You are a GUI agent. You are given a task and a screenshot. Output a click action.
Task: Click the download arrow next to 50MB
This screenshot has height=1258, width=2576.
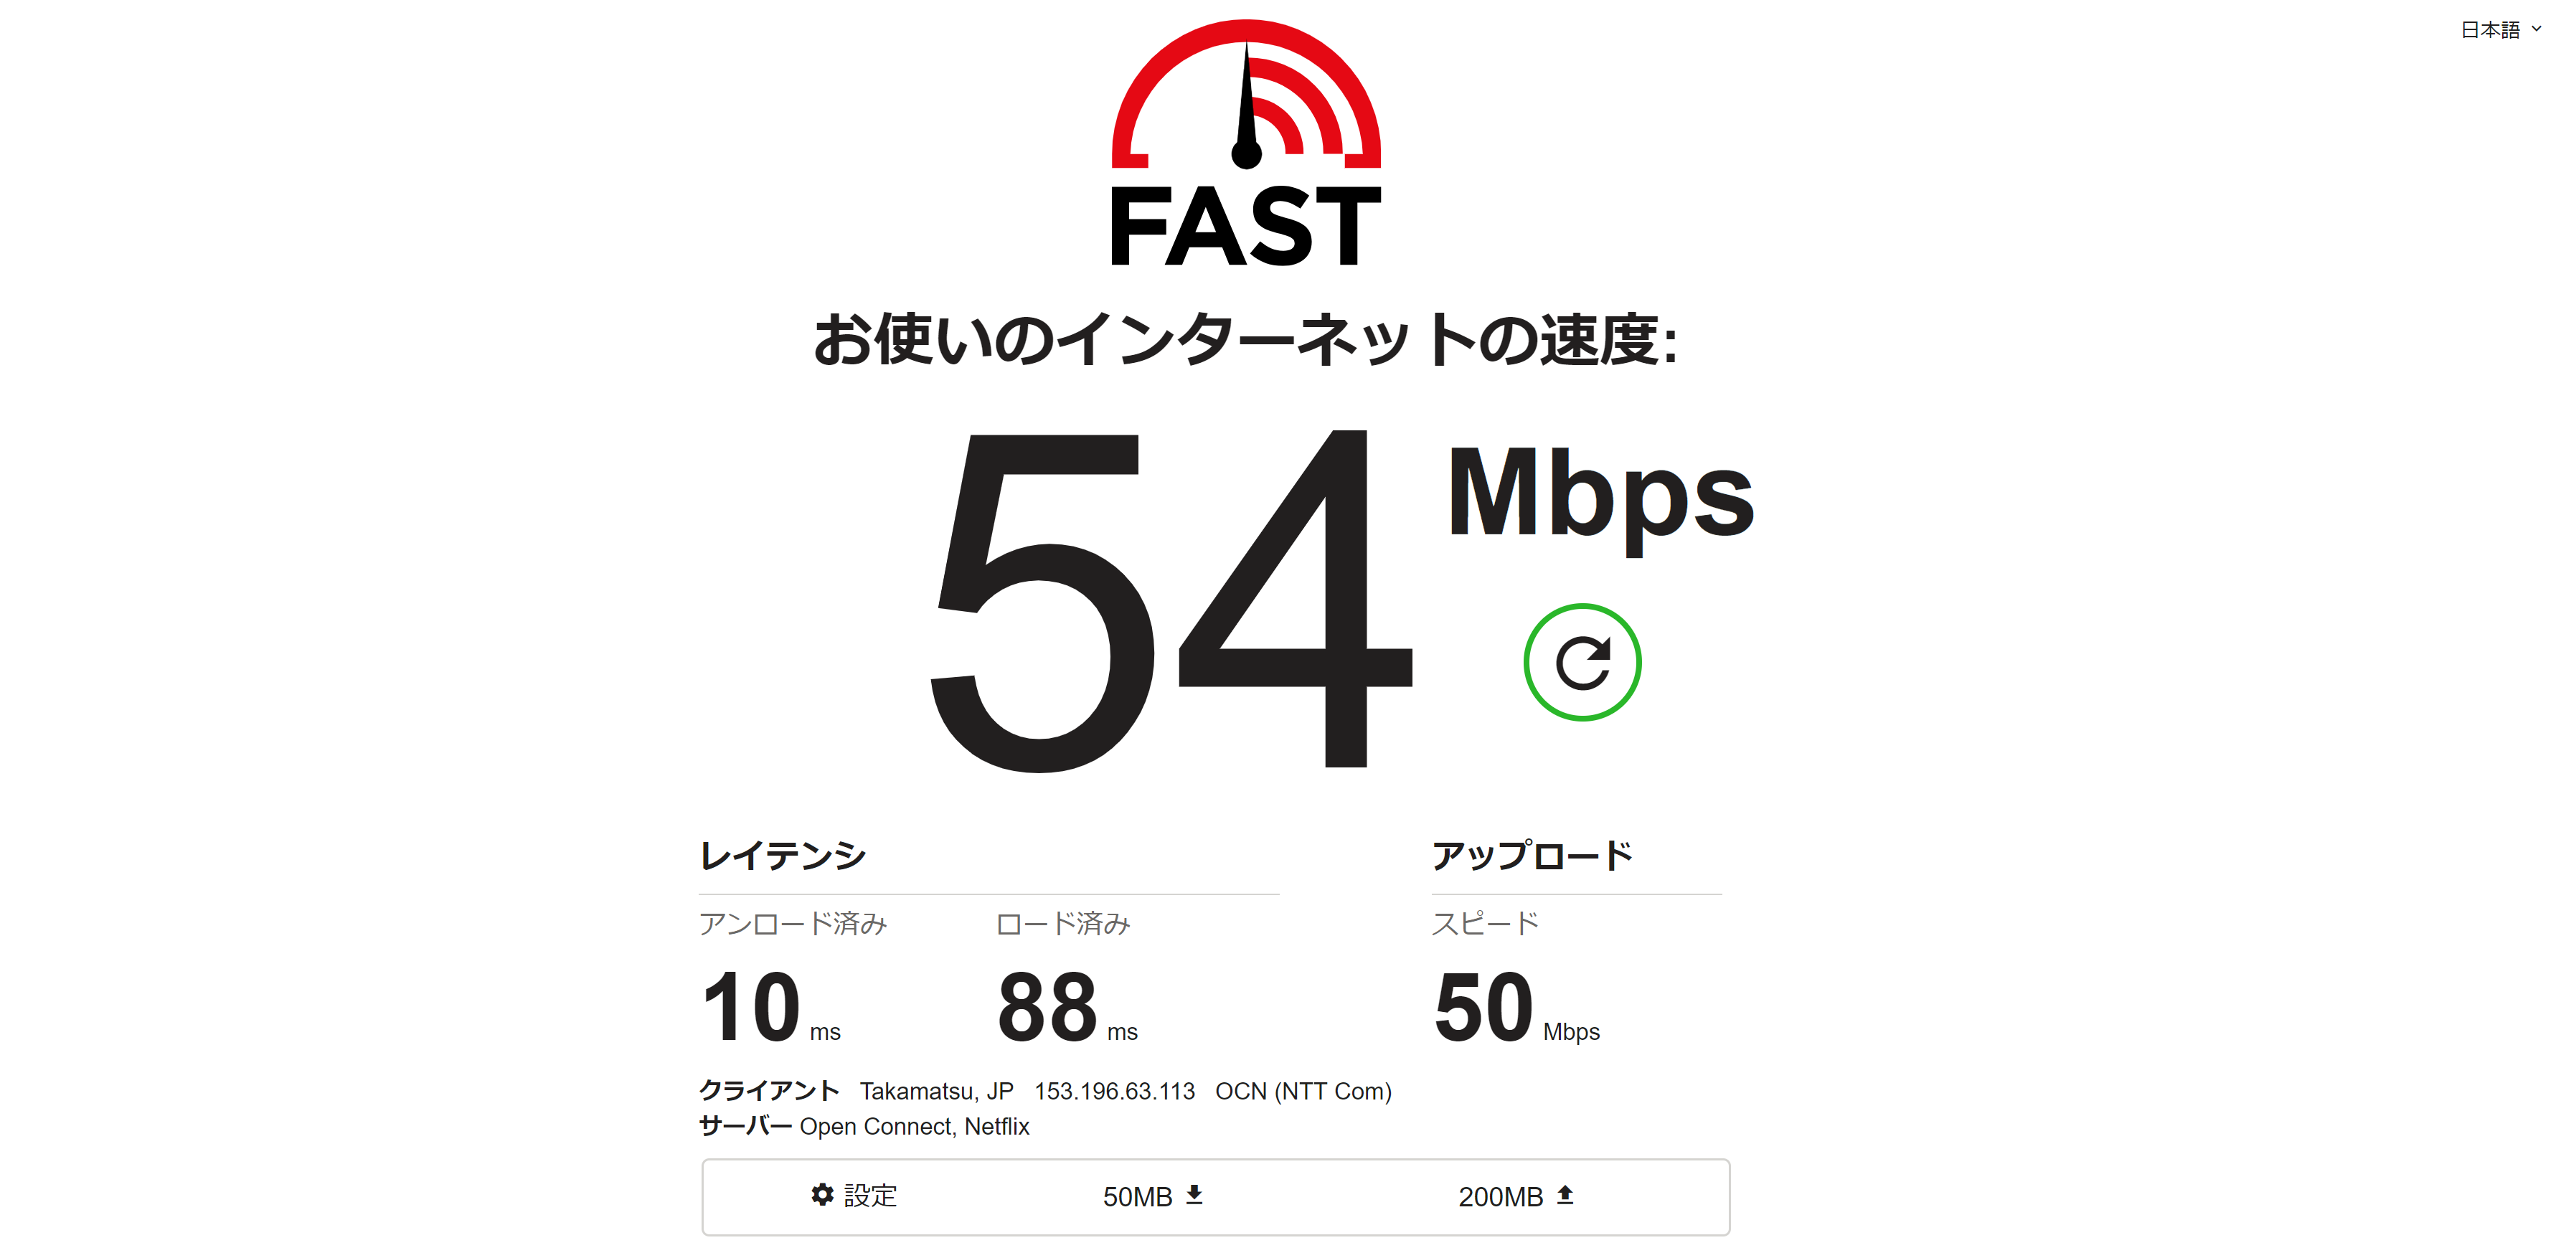tap(1194, 1195)
